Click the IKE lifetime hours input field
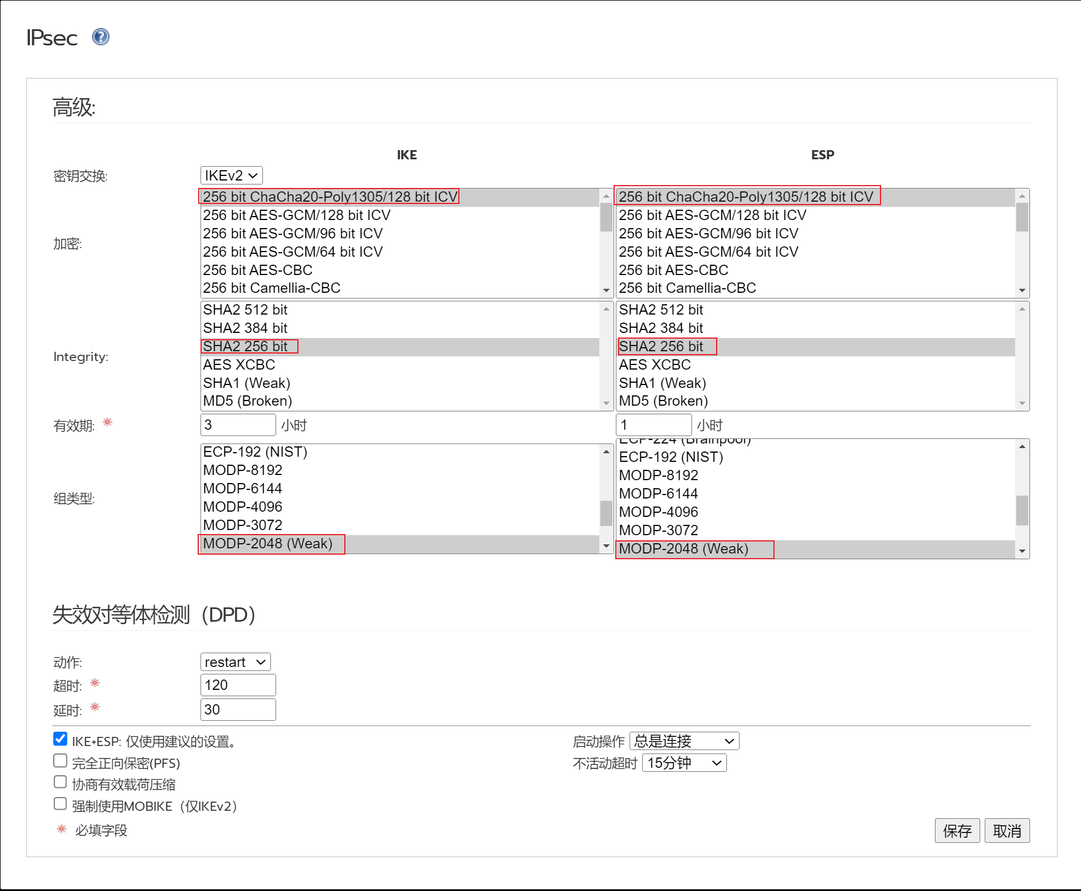The image size is (1081, 891). (238, 425)
